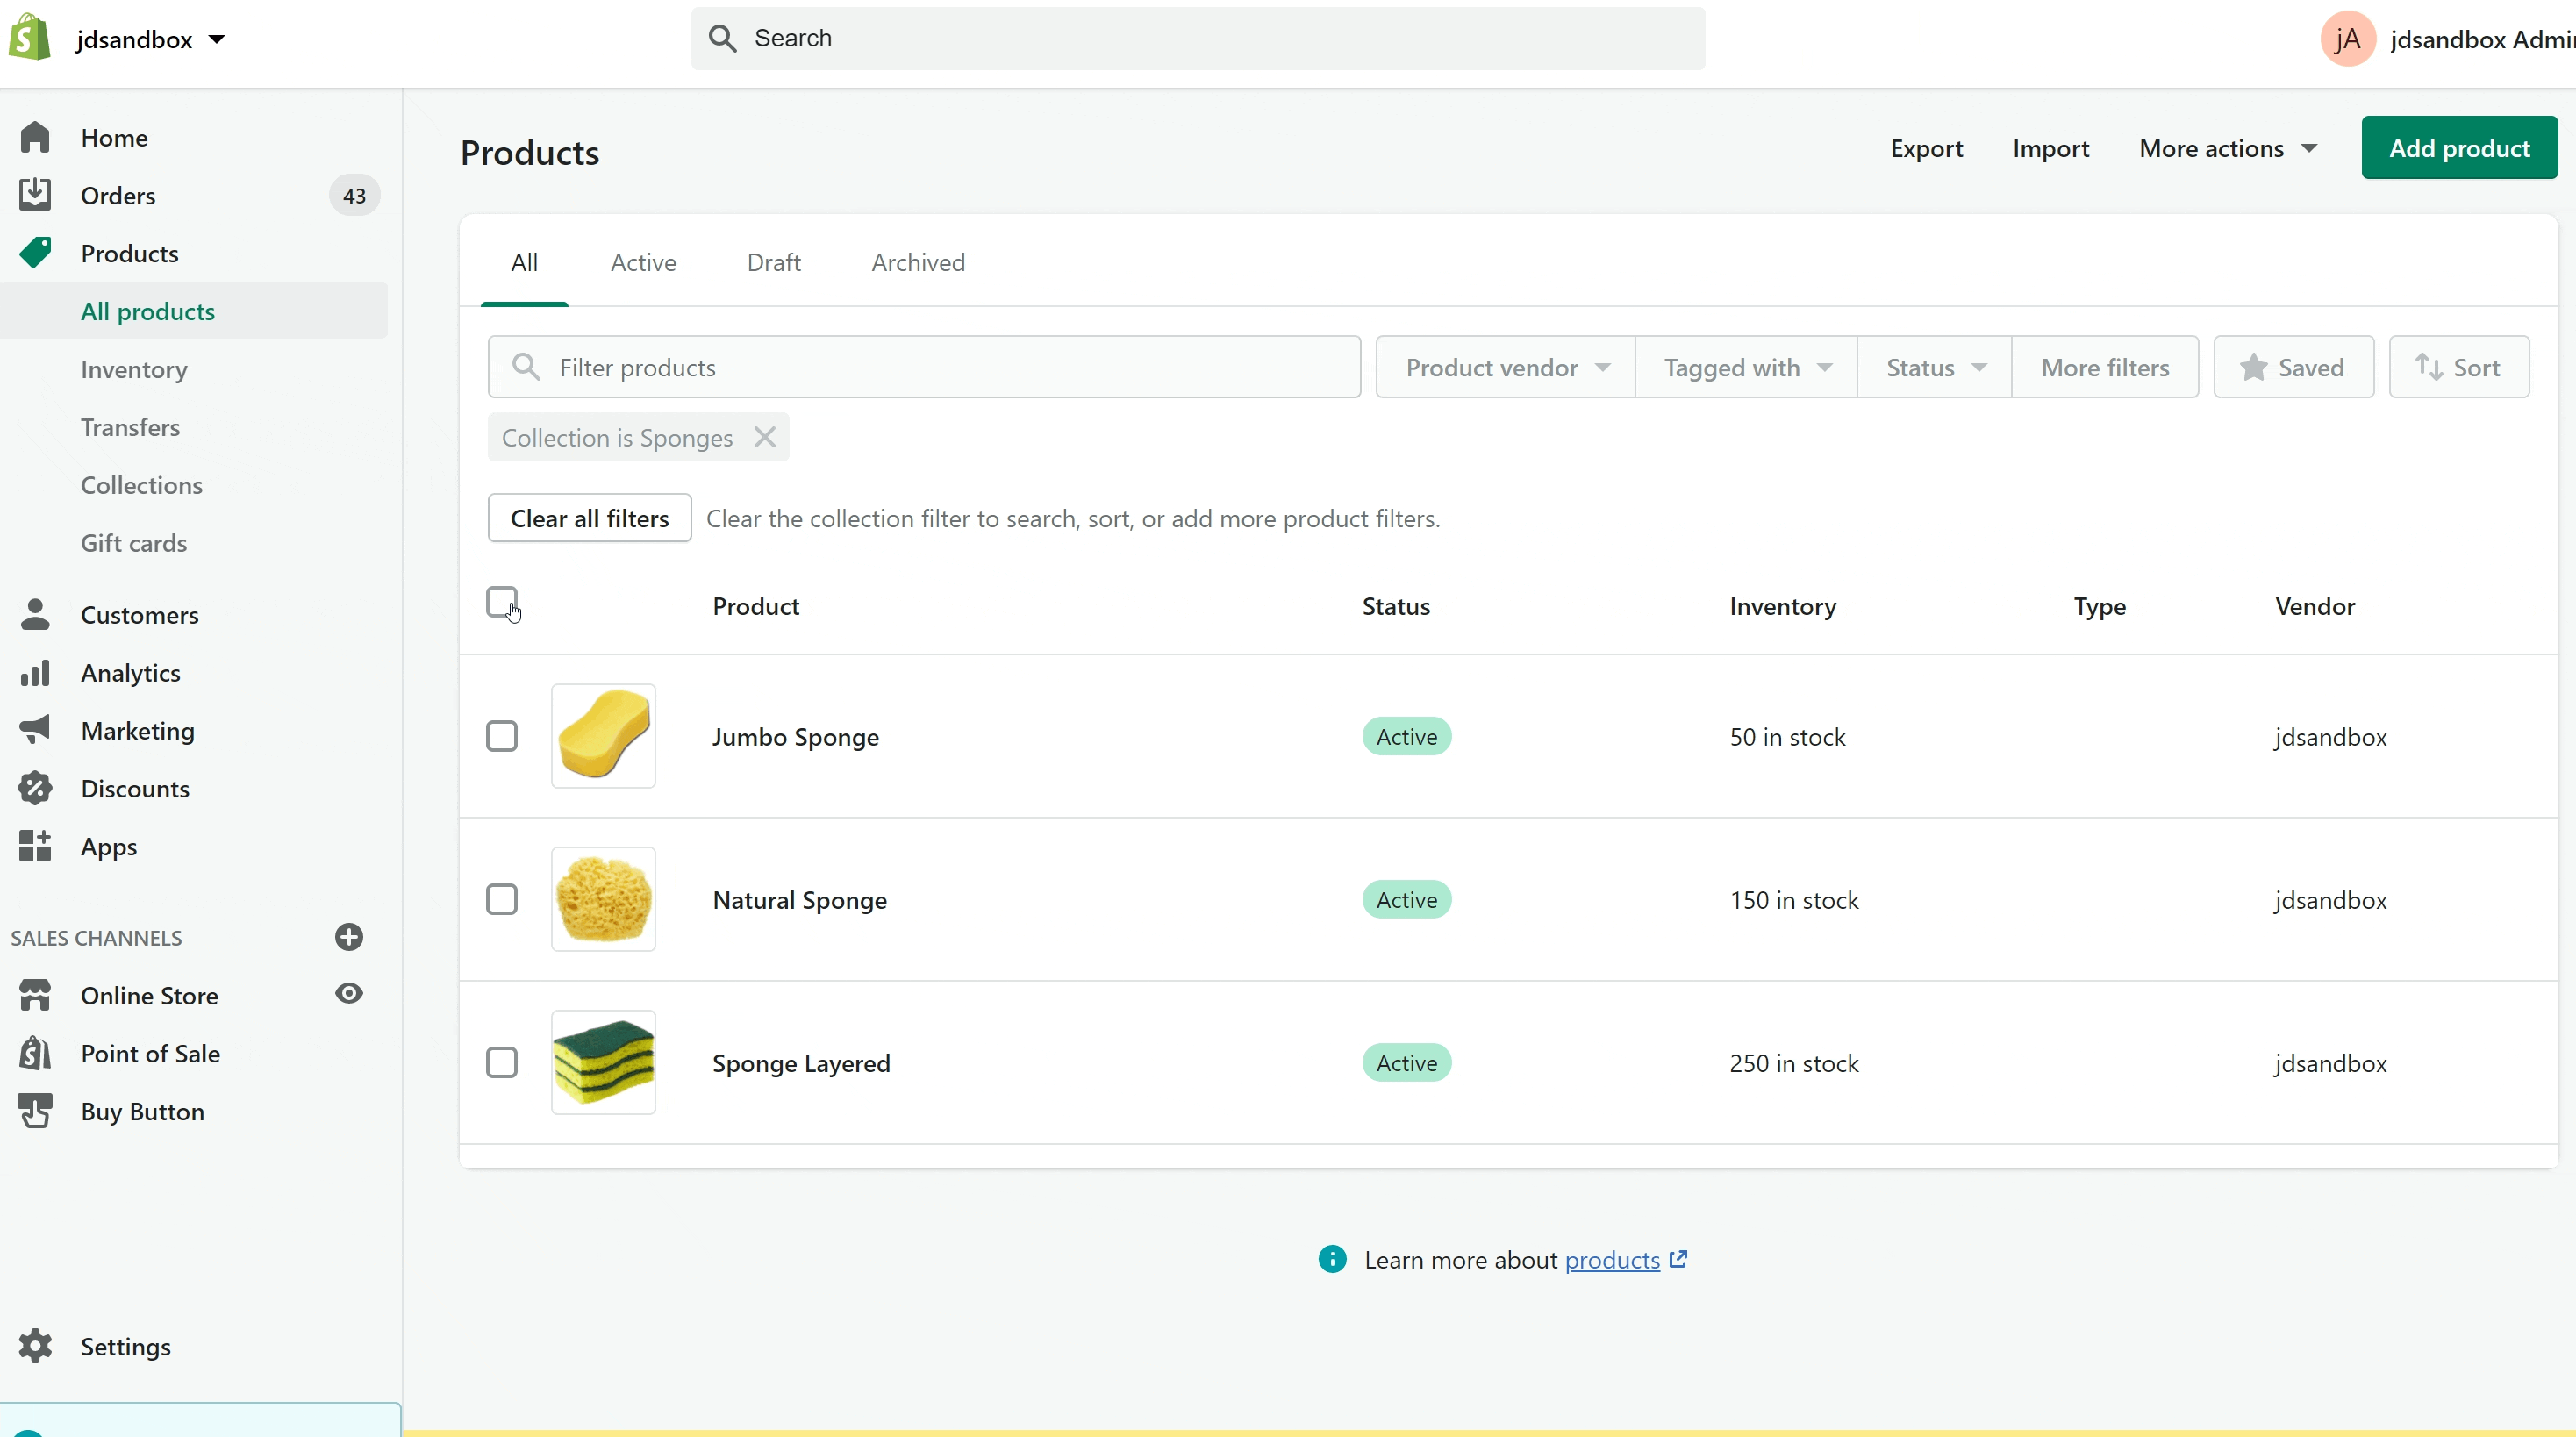
Task: Switch to the Draft tab
Action: coord(773,262)
